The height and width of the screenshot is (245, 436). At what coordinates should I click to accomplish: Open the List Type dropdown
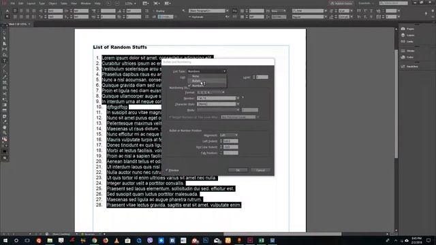207,71
